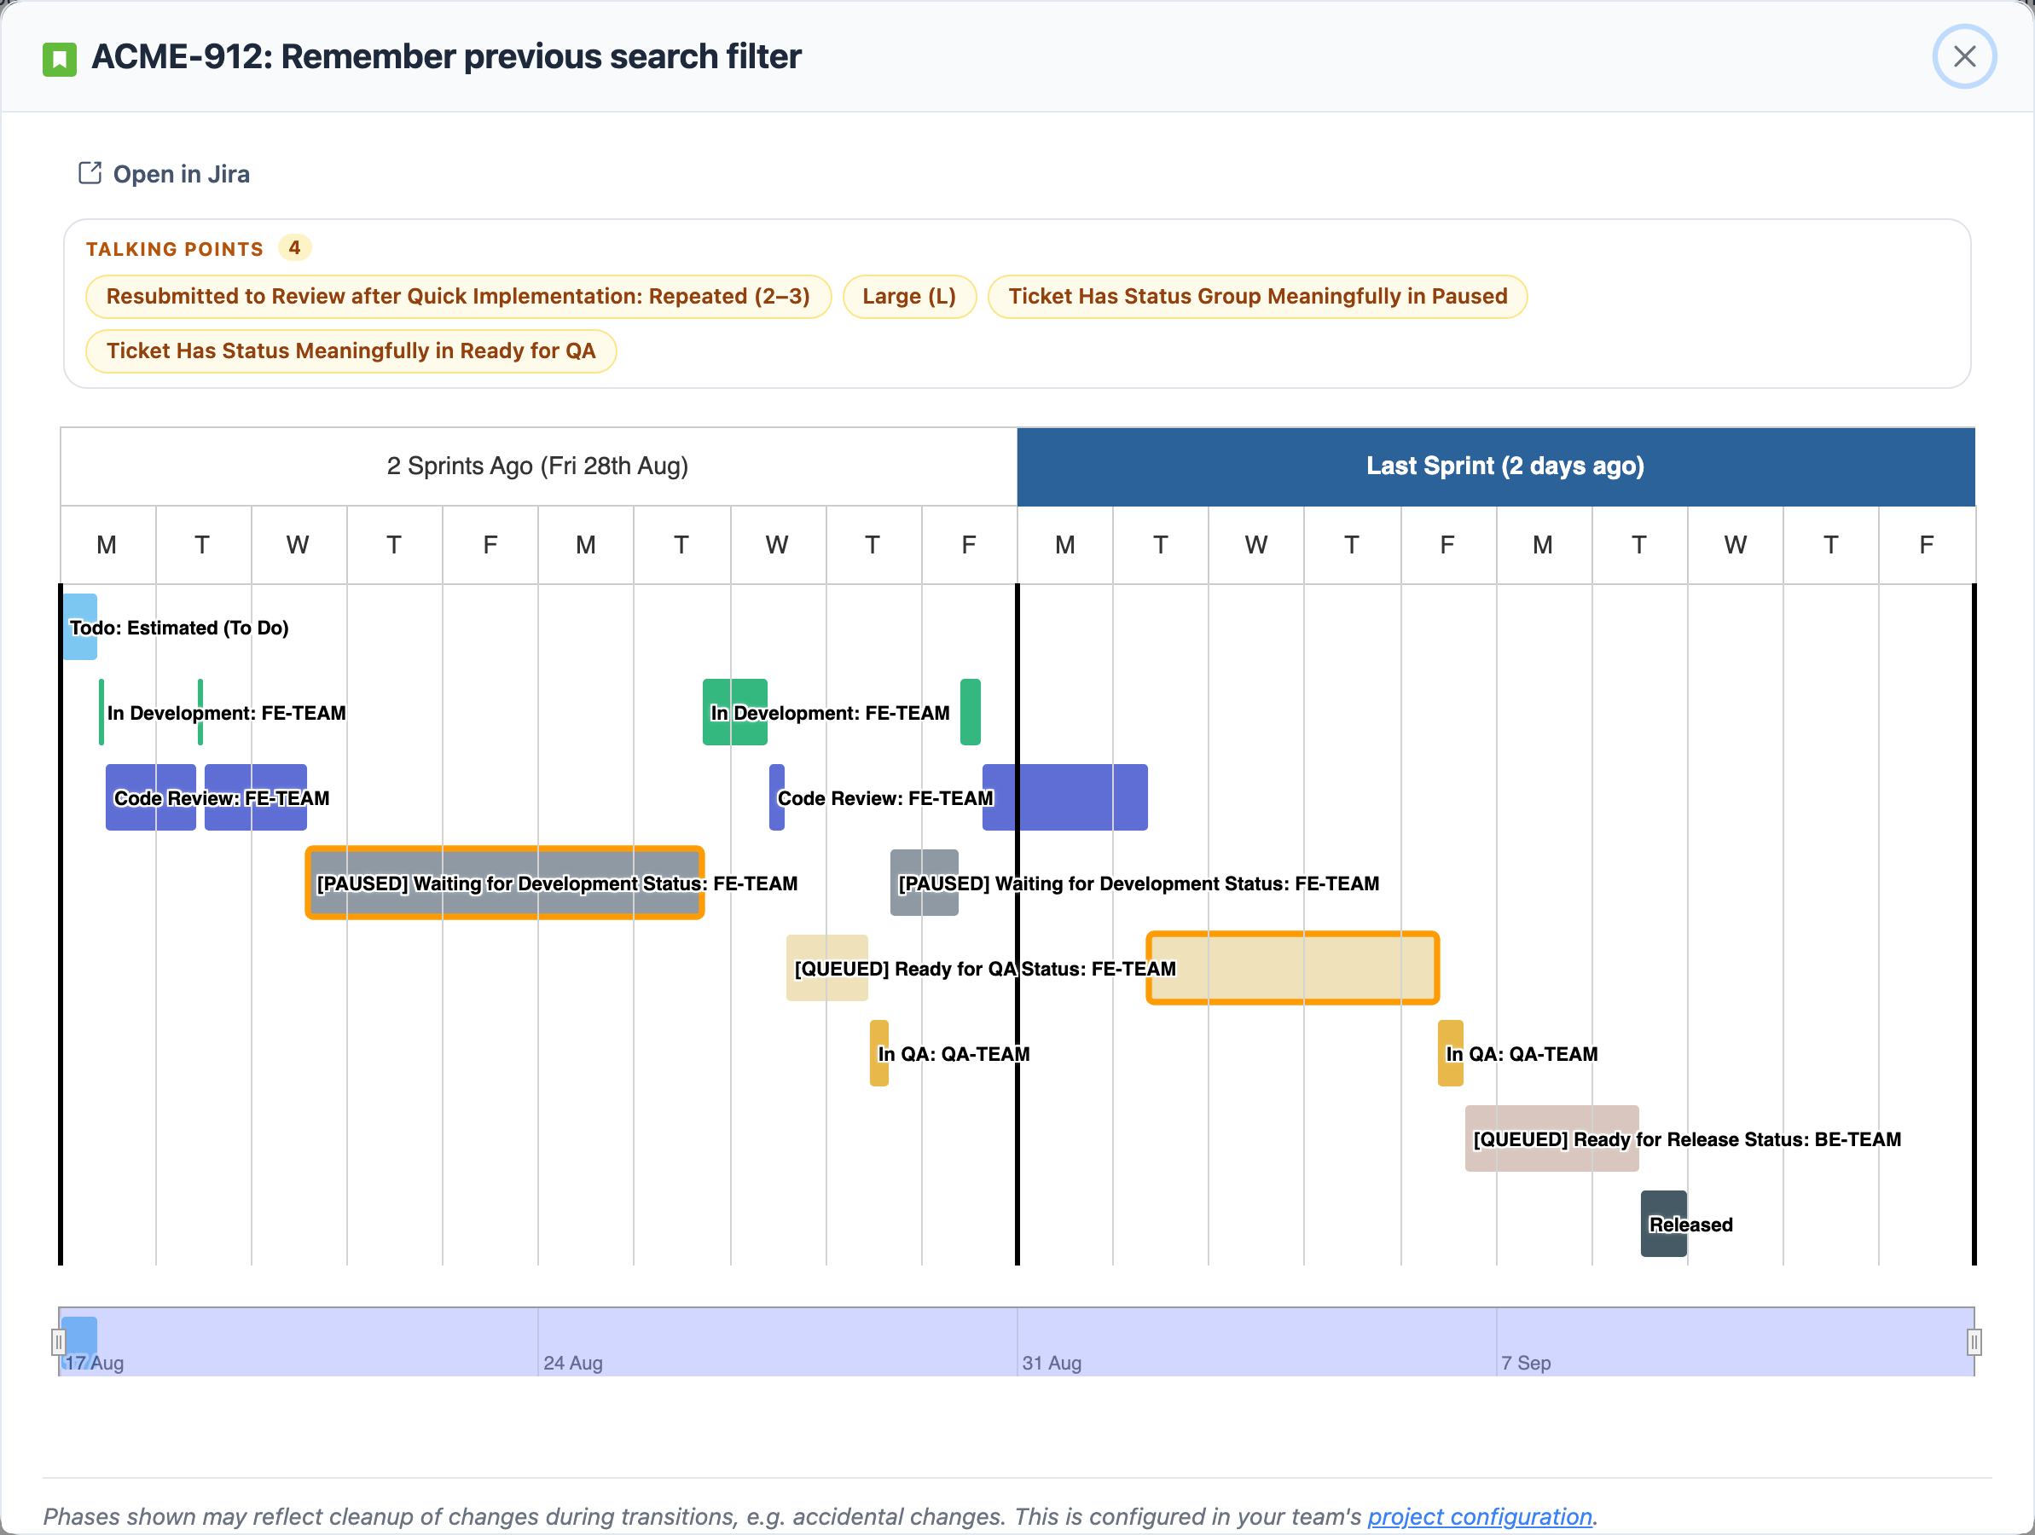Click the Todo: Estimated light blue bar
Image resolution: width=2035 pixels, height=1535 pixels.
[x=80, y=626]
